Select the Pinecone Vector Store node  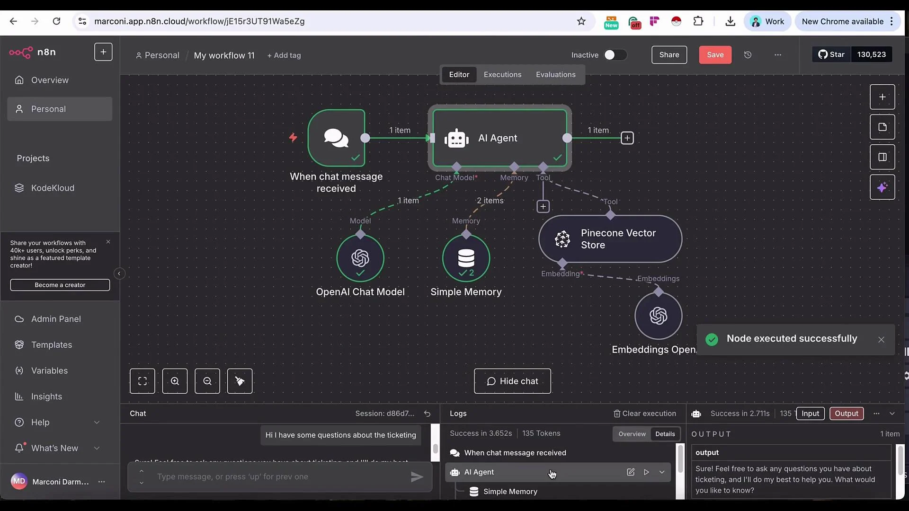pyautogui.click(x=610, y=239)
